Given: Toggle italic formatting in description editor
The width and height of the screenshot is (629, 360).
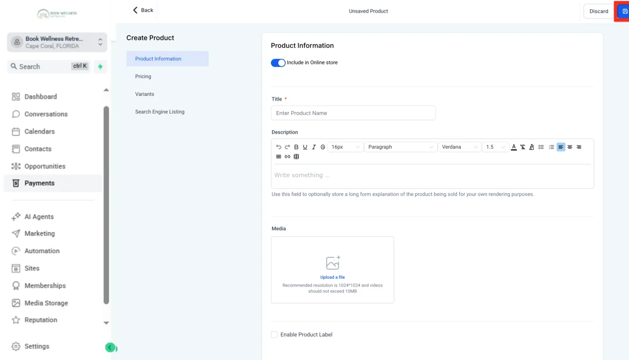Looking at the screenshot, I should coord(314,147).
